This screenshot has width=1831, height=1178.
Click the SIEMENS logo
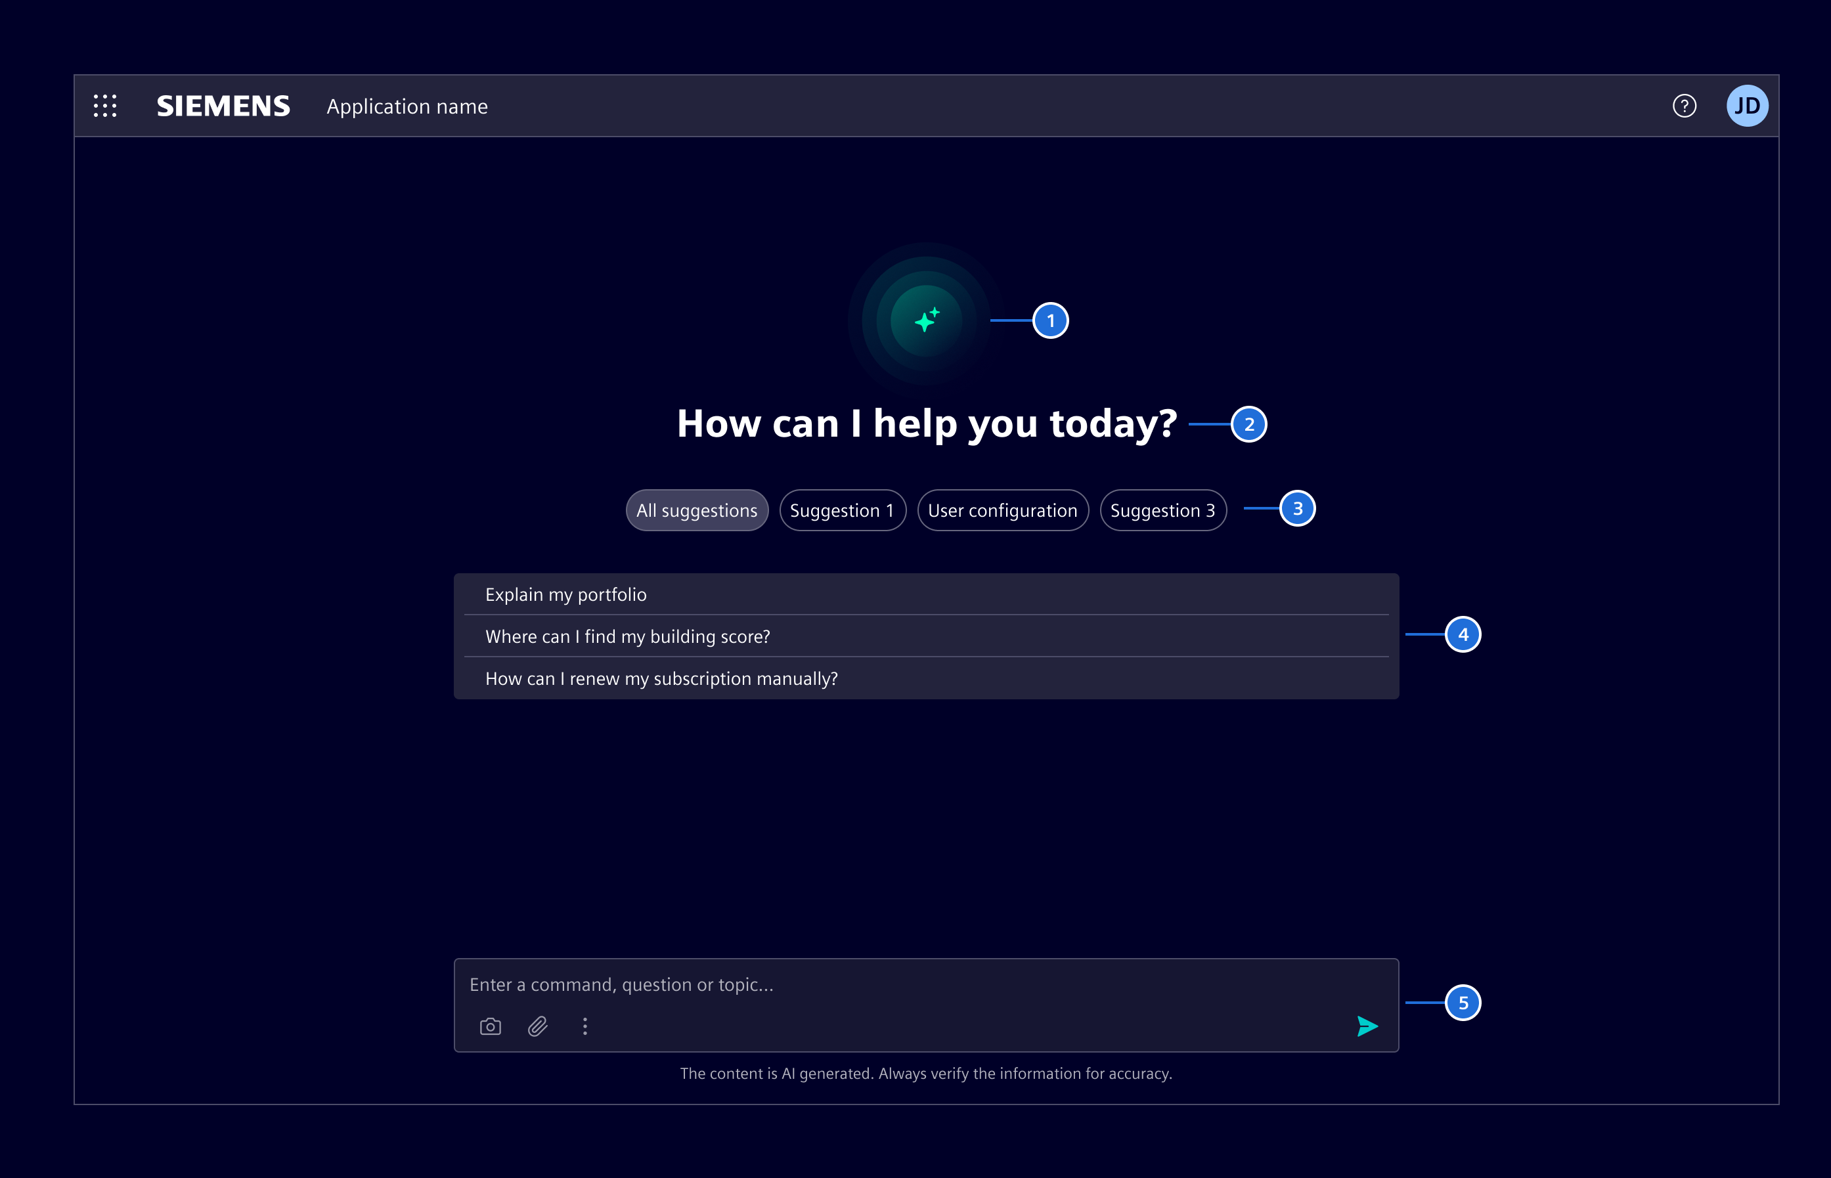223,106
